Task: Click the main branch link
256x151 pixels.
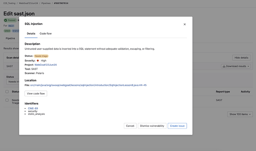Action: pos(11,26)
